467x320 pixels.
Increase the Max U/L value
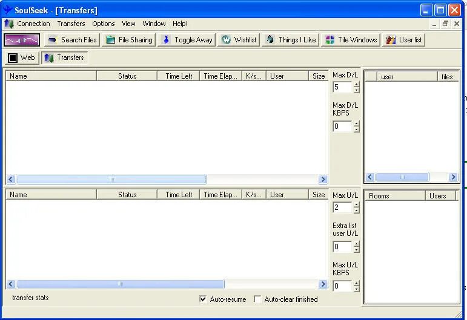tap(356, 204)
